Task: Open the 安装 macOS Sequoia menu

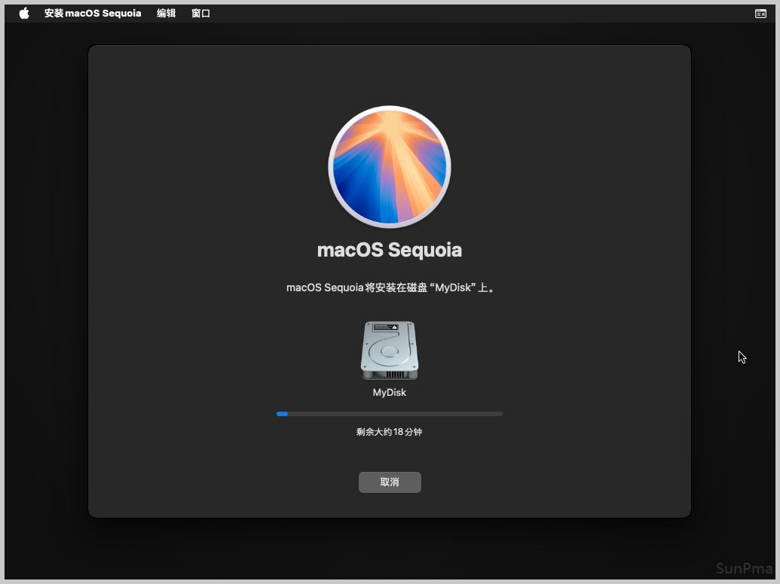Action: [93, 14]
